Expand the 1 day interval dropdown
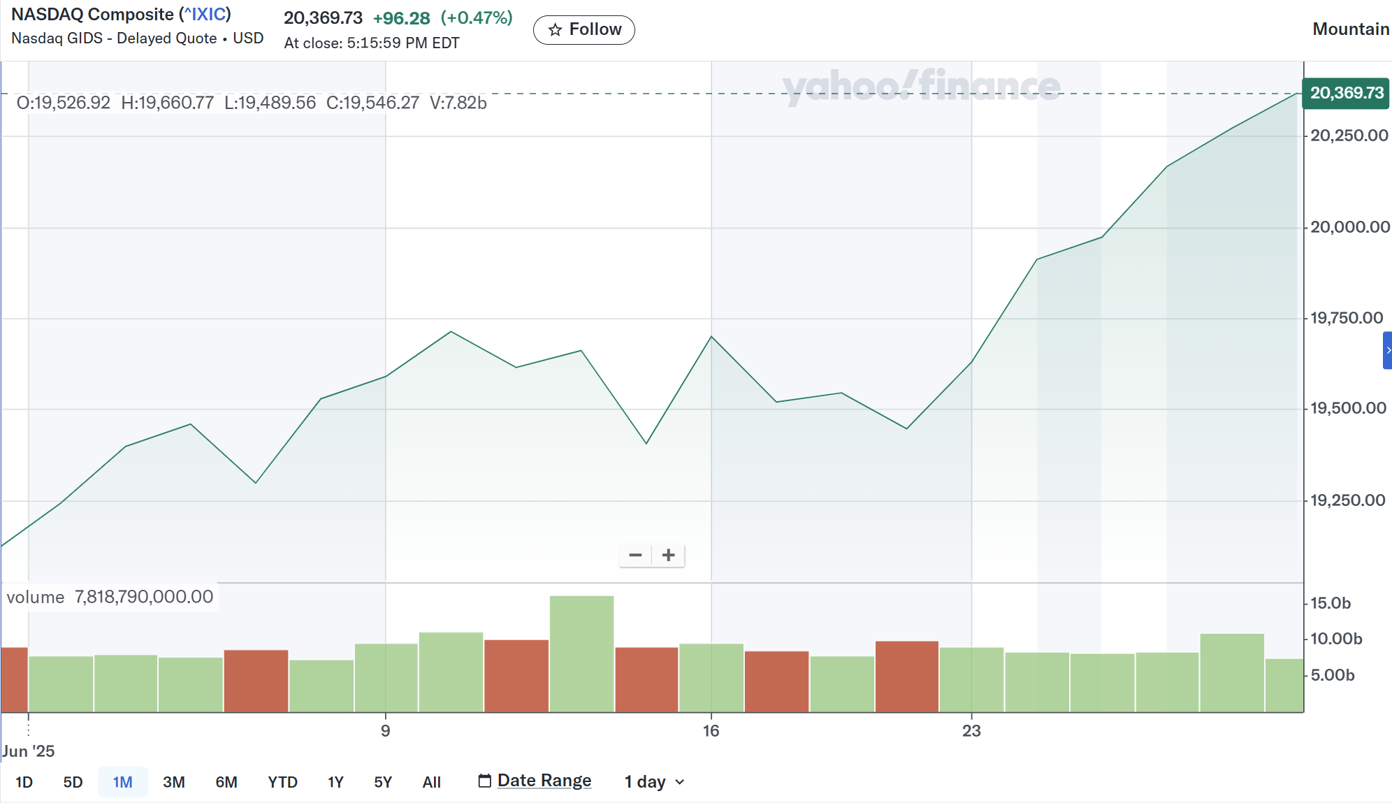This screenshot has height=803, width=1392. click(x=654, y=781)
